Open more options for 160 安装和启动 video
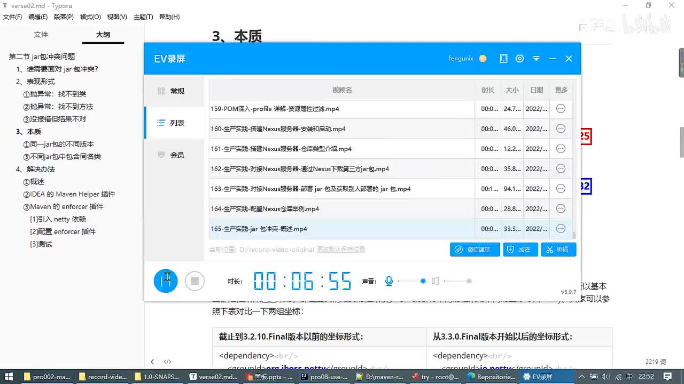The image size is (684, 384). pos(561,129)
